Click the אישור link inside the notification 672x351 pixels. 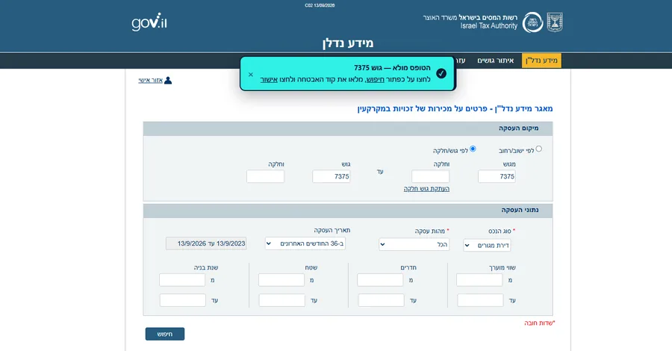pos(269,80)
